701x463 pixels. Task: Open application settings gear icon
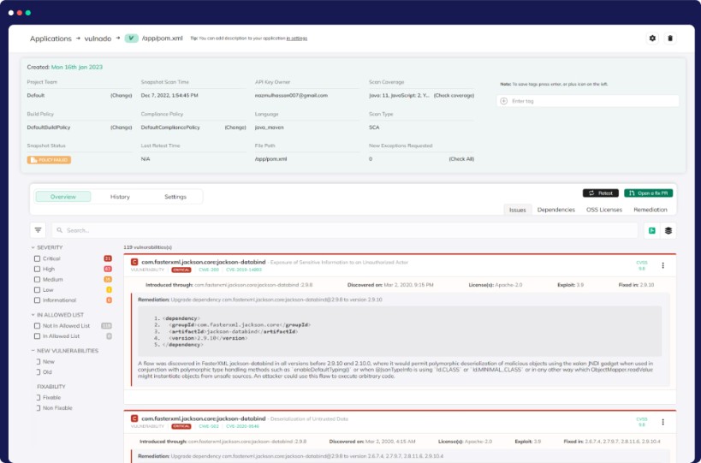pyautogui.click(x=652, y=39)
